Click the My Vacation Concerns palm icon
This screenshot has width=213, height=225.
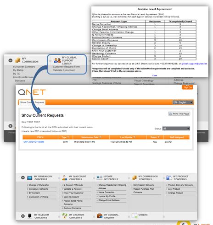click(65, 216)
